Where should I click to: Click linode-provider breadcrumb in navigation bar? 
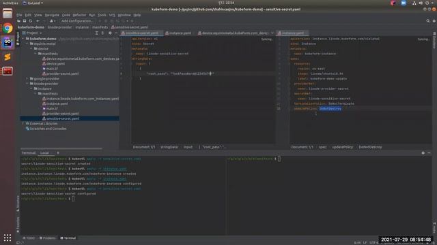click(x=59, y=27)
